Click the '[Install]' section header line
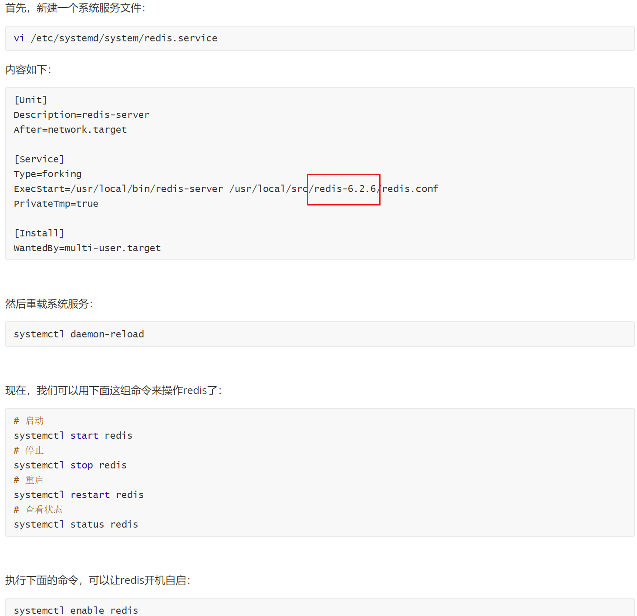Screen dimensions: 637x616 (x=39, y=233)
